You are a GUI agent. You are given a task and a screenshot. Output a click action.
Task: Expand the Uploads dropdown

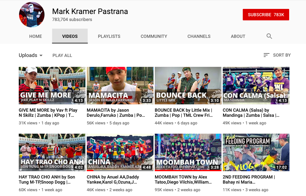(x=31, y=55)
